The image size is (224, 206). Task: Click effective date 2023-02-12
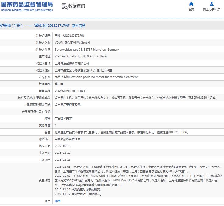(62, 153)
